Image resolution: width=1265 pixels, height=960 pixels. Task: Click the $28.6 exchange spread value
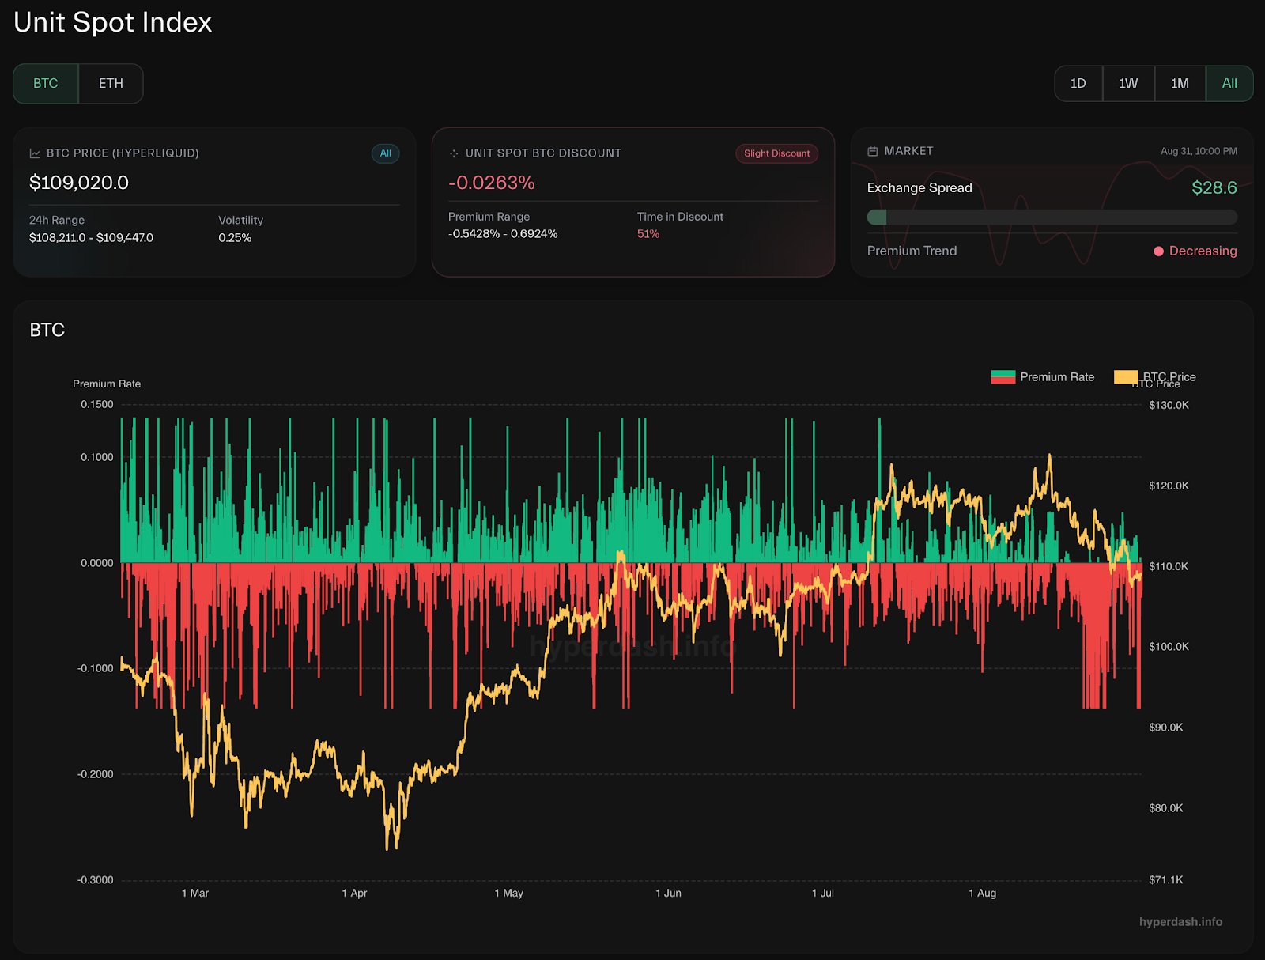pos(1214,188)
